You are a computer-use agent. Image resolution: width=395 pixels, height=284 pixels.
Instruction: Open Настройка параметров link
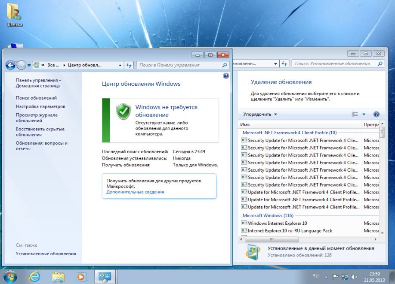tap(40, 106)
